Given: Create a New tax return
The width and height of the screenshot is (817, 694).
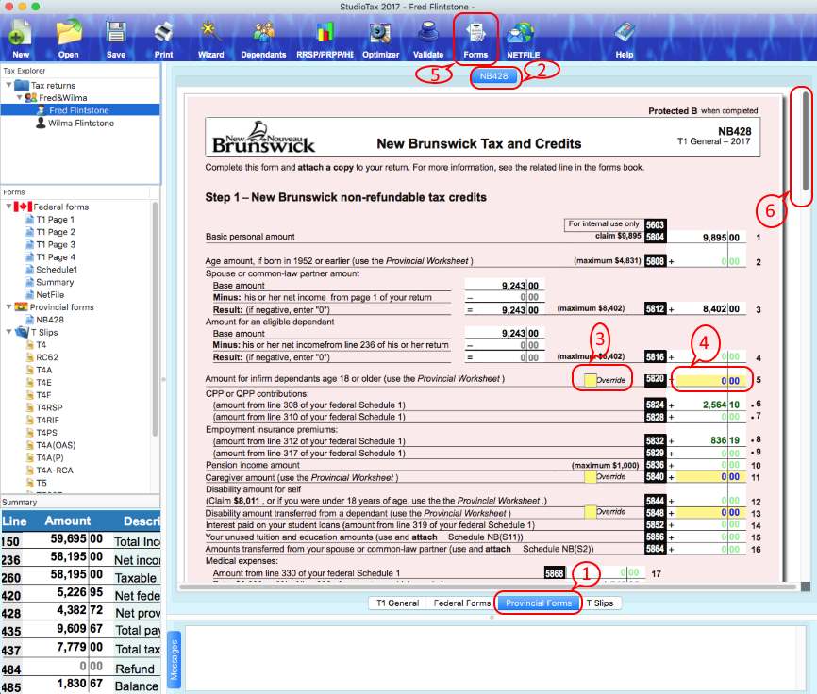Looking at the screenshot, I should pyautogui.click(x=21, y=38).
